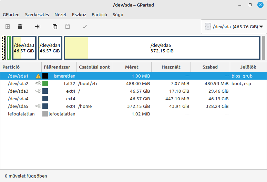This screenshot has height=182, width=267.
Task: Open the Súgó menu
Action: coord(118,15)
